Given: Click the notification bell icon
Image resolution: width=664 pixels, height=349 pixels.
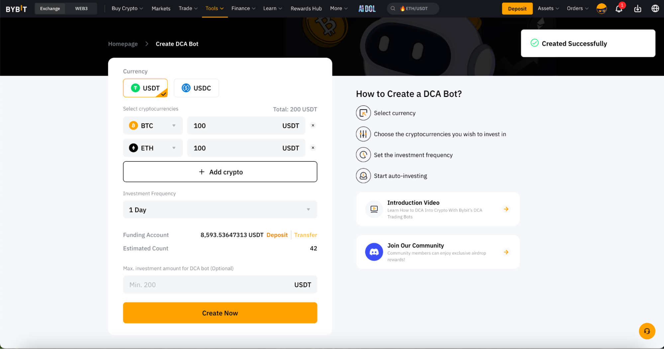Looking at the screenshot, I should pyautogui.click(x=618, y=9).
